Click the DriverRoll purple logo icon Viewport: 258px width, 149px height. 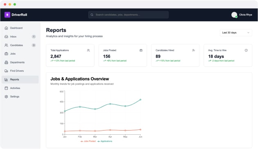[7, 15]
